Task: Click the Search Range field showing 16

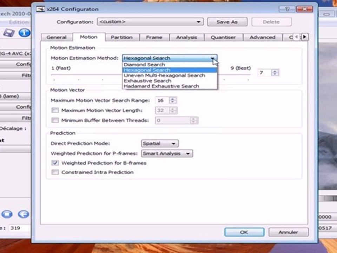Action: point(162,100)
